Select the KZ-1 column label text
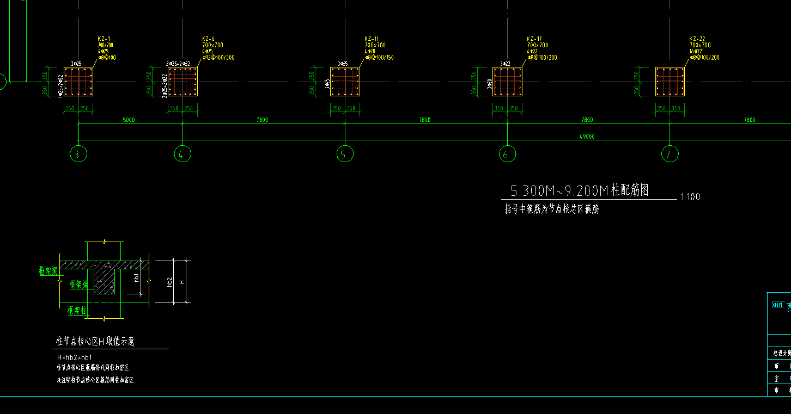The image size is (791, 414). 104,39
